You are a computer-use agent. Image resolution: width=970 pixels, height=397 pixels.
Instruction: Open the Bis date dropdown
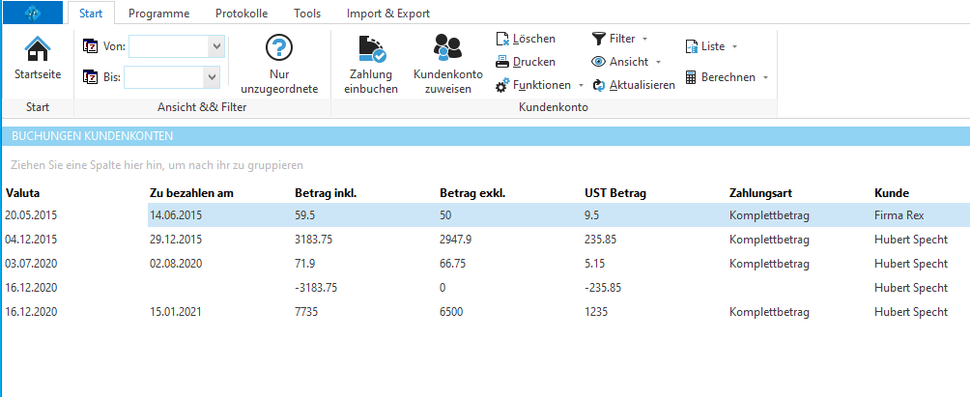click(x=211, y=76)
